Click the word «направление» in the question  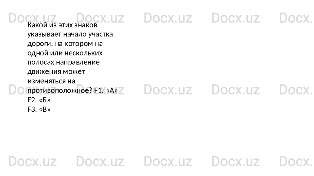(x=78, y=62)
